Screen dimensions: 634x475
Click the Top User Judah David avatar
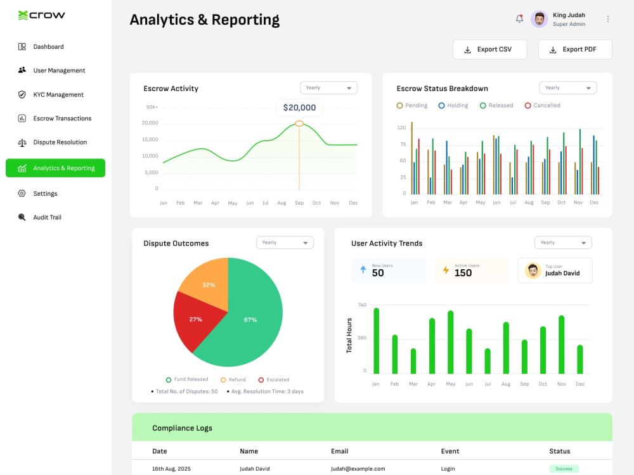pos(533,270)
